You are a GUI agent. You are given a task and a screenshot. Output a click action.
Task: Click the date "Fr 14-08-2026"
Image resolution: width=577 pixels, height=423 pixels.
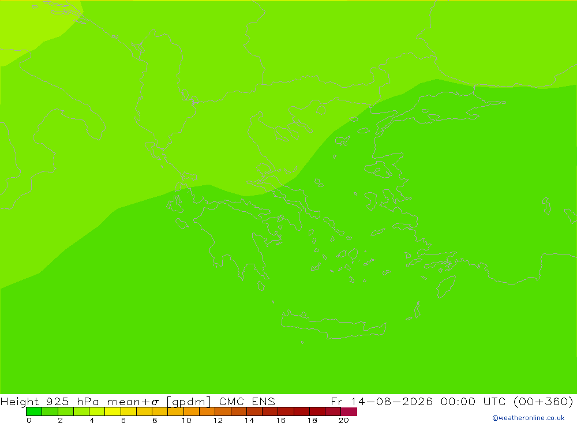381,401
